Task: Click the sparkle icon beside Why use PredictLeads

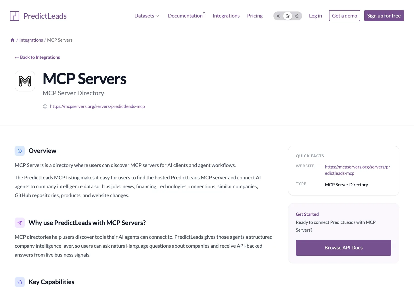Action: pos(20,223)
